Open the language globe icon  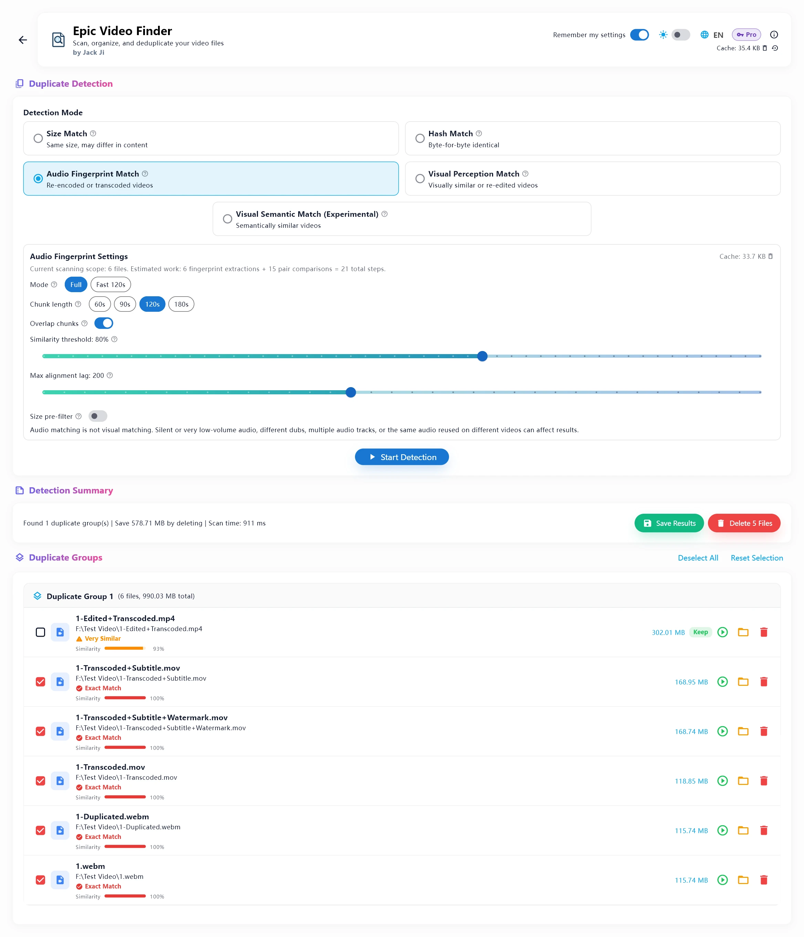click(704, 35)
